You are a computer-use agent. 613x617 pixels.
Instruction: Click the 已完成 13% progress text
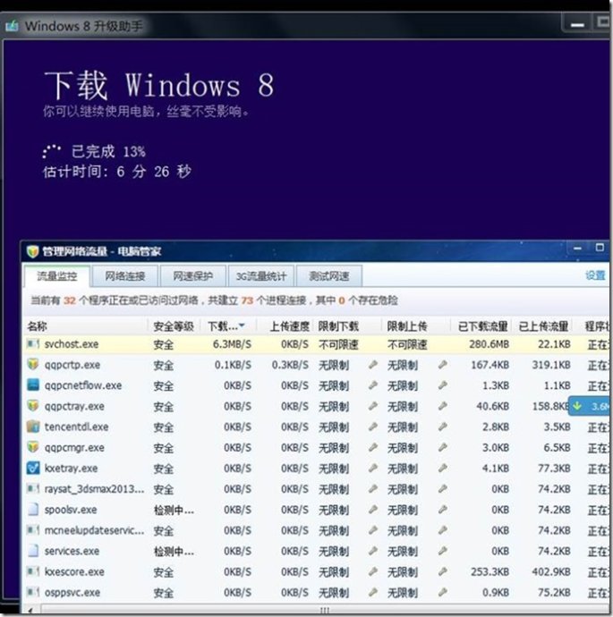click(x=108, y=151)
